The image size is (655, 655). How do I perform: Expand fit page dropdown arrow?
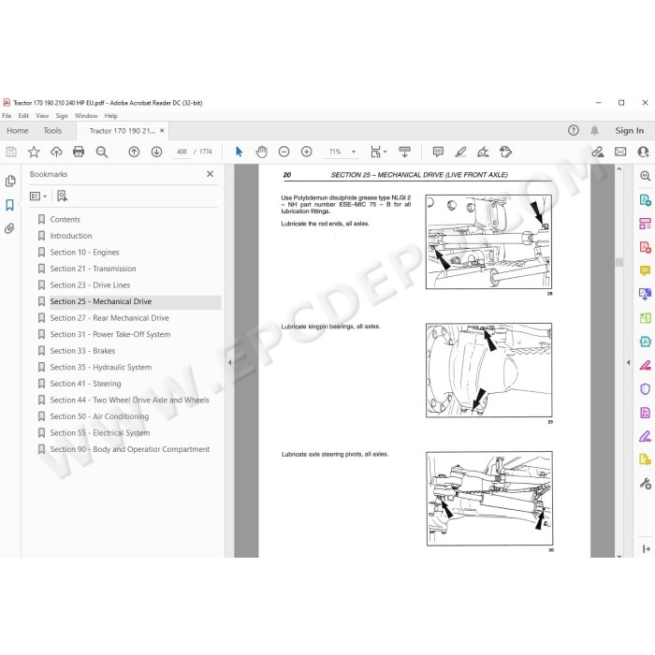pos(386,152)
